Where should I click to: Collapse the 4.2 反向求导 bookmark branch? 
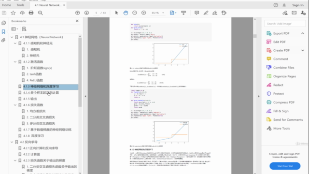pos(12,142)
